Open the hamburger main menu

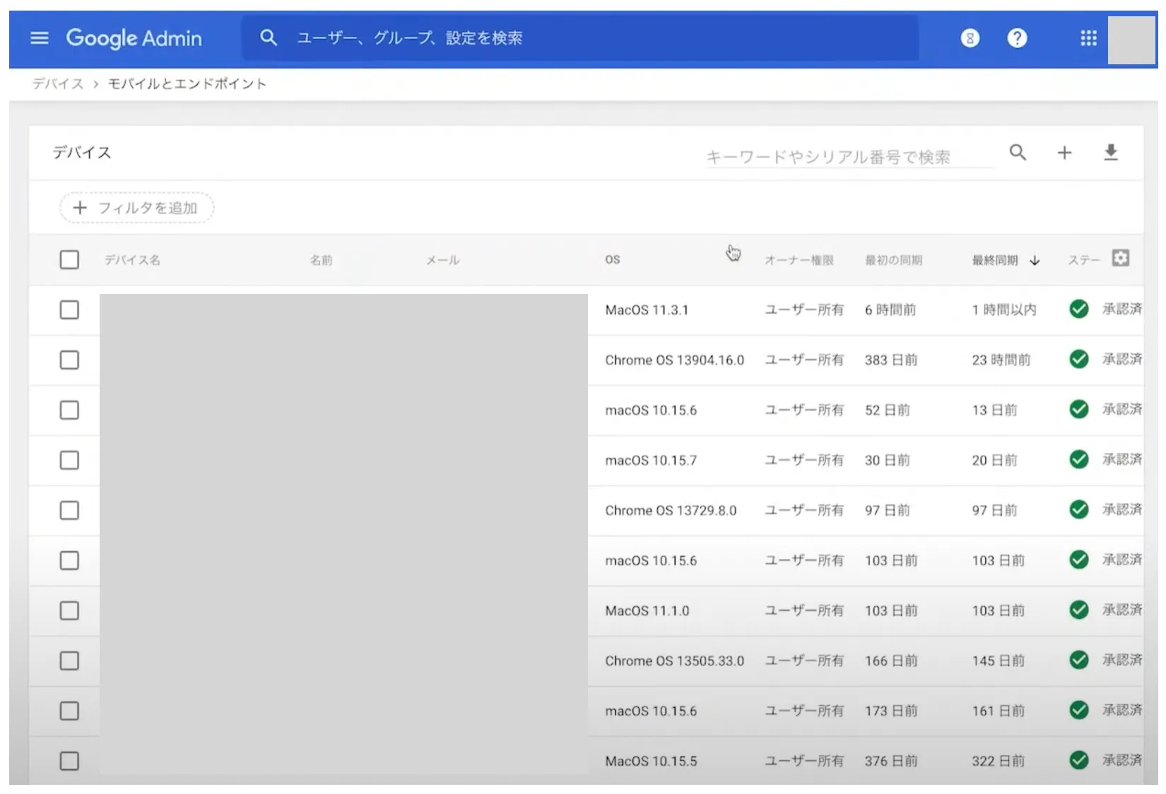(x=40, y=38)
